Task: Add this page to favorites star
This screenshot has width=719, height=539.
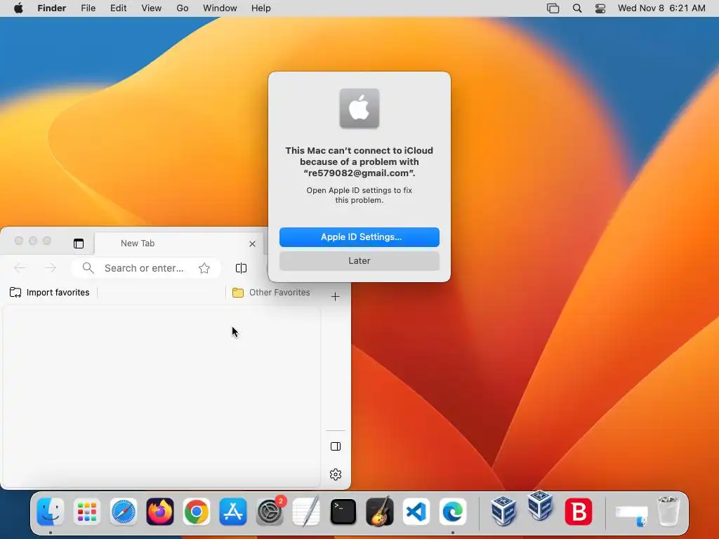Action: tap(204, 268)
